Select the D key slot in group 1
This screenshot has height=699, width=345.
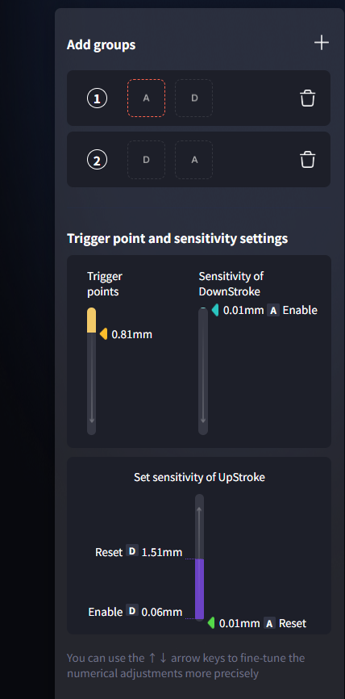pyautogui.click(x=193, y=98)
